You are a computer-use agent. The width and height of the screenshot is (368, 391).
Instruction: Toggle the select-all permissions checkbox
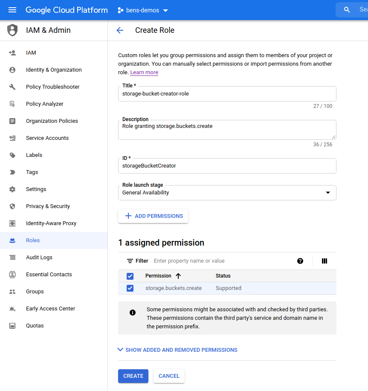(130, 276)
